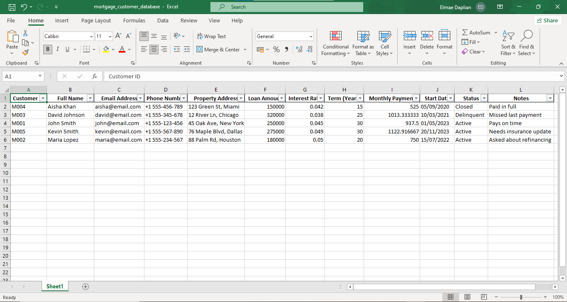
Task: Toggle Italic formatting
Action: [x=57, y=49]
